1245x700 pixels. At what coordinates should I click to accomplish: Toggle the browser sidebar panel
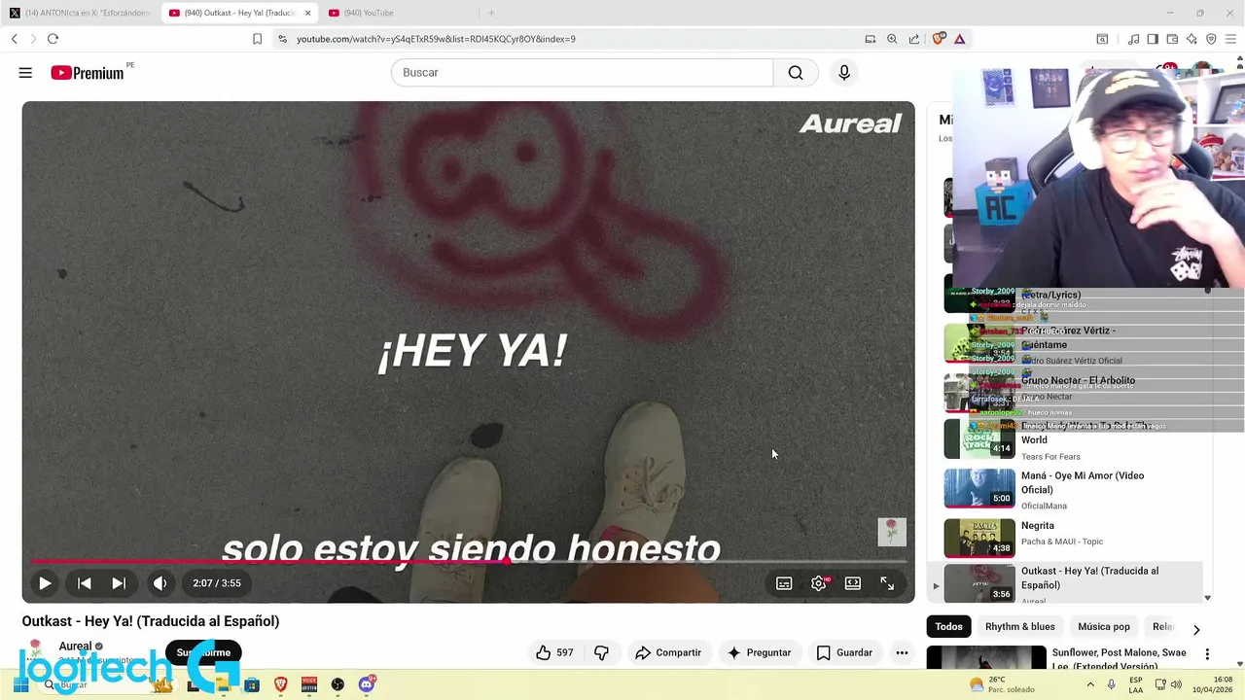1153,39
